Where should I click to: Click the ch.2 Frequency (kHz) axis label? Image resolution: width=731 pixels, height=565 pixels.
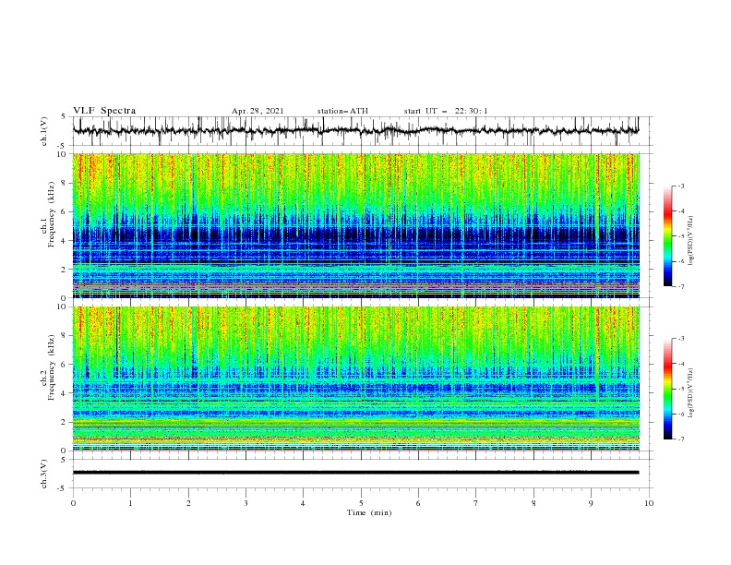click(x=48, y=367)
